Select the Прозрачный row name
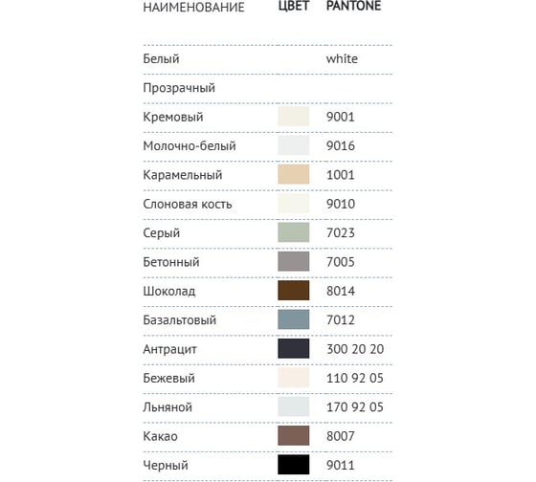The height and width of the screenshot is (482, 536). 179,88
